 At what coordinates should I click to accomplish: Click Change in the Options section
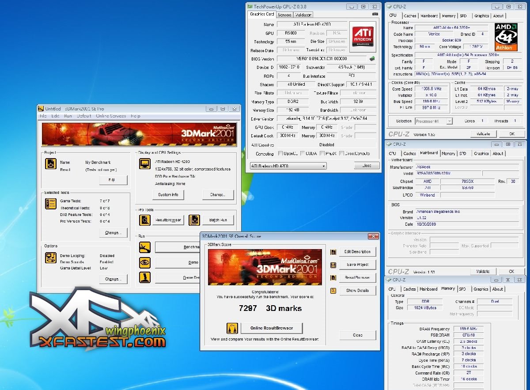tap(113, 279)
